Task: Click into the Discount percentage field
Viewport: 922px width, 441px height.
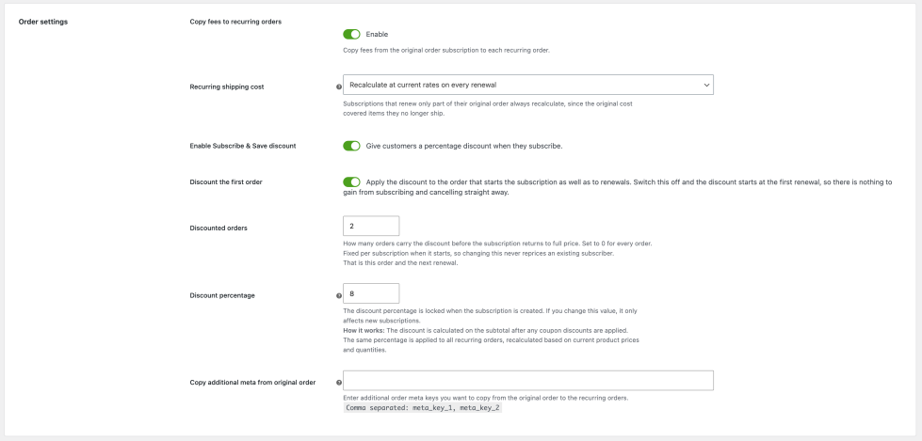Action: pos(371,293)
